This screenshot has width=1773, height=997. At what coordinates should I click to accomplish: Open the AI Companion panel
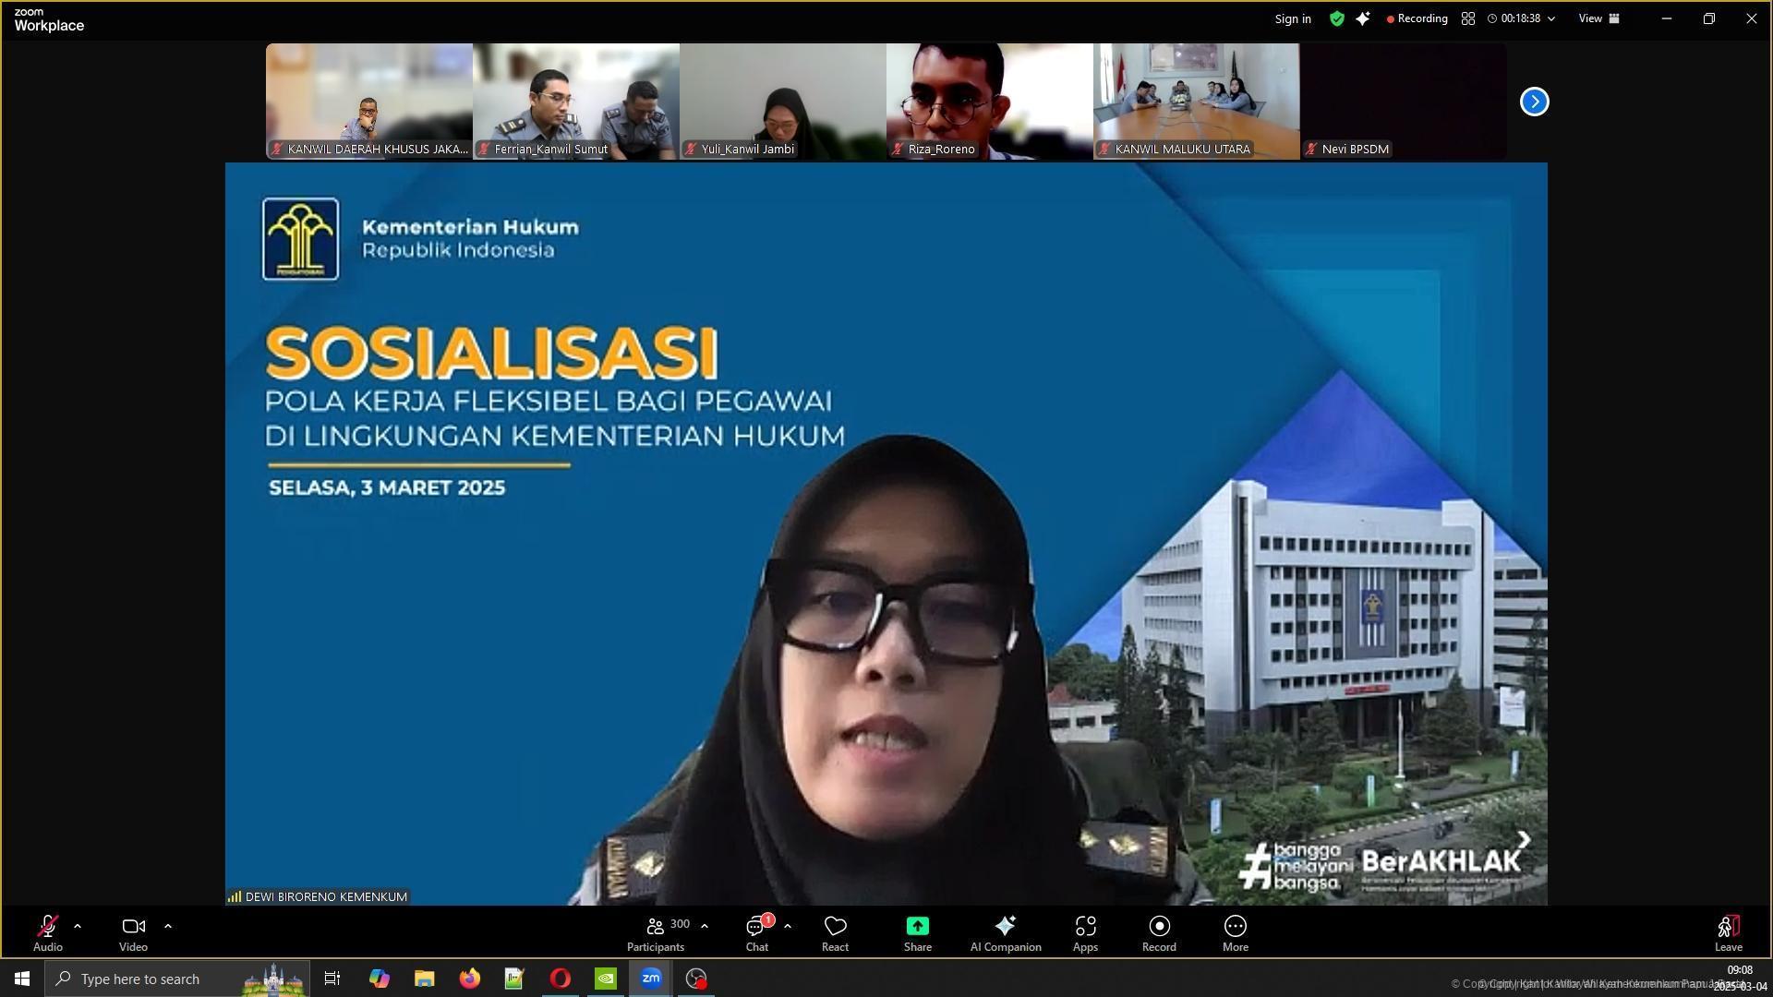click(x=1005, y=932)
